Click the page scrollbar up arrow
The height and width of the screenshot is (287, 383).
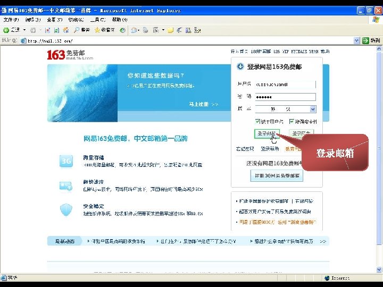[379, 48]
